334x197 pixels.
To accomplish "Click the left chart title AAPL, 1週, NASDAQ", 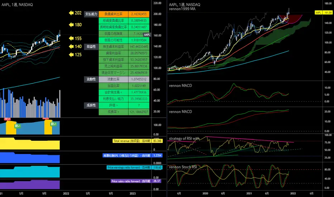I will tap(17, 4).
